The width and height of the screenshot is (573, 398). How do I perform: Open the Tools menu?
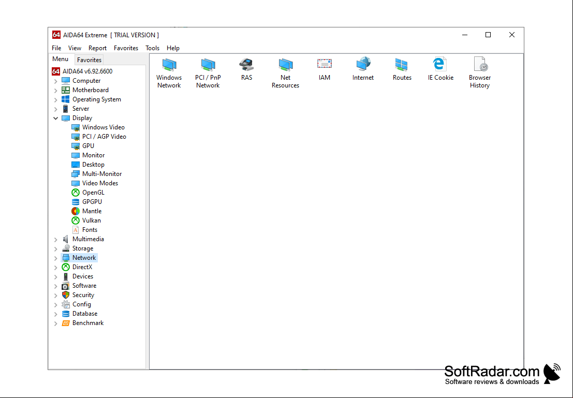(x=152, y=48)
